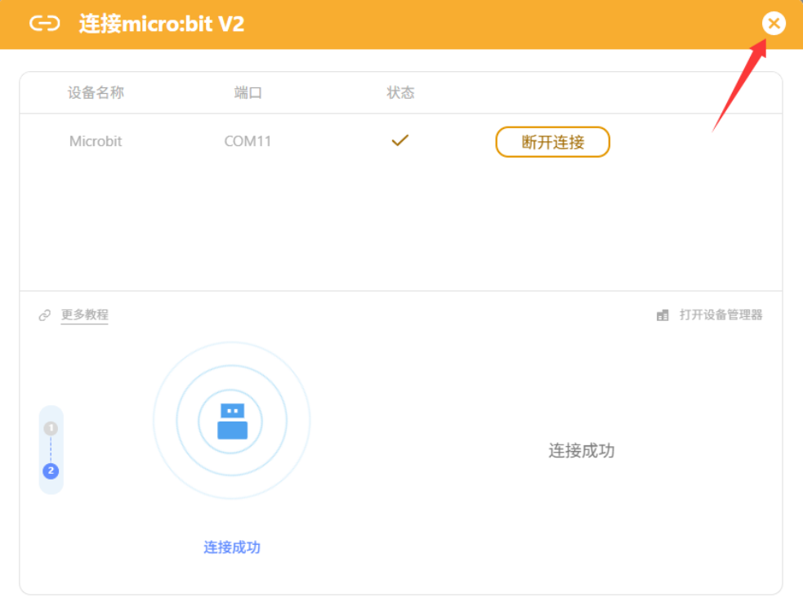Click the 设备名称 column header

96,92
